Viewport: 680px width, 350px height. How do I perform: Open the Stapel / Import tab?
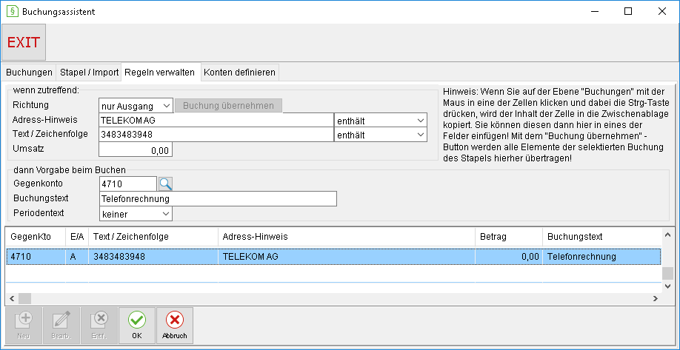point(89,73)
